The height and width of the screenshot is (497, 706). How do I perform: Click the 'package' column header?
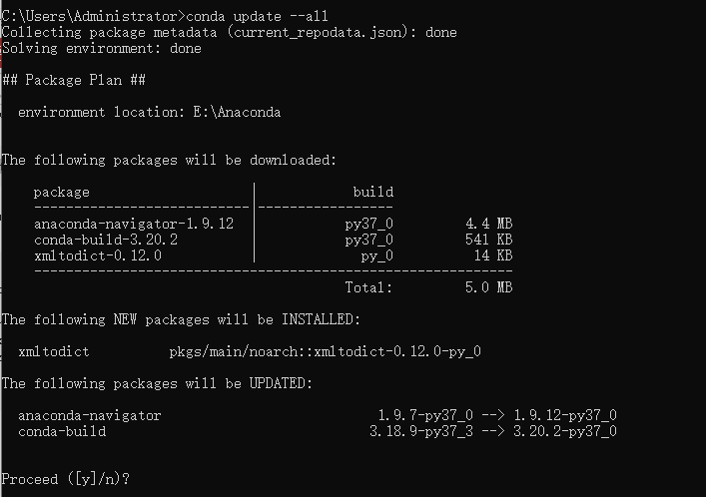62,193
